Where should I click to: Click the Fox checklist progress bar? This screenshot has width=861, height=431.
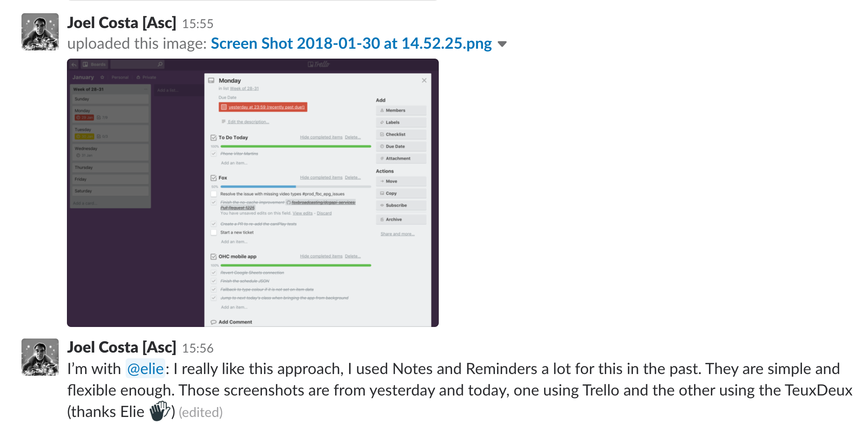296,187
